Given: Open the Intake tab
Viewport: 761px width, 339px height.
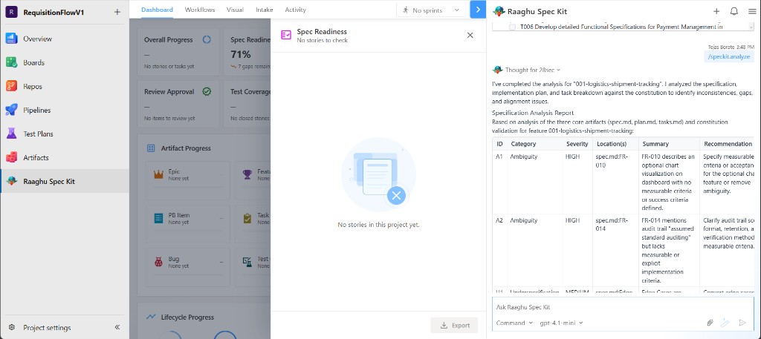Looking at the screenshot, I should point(264,10).
